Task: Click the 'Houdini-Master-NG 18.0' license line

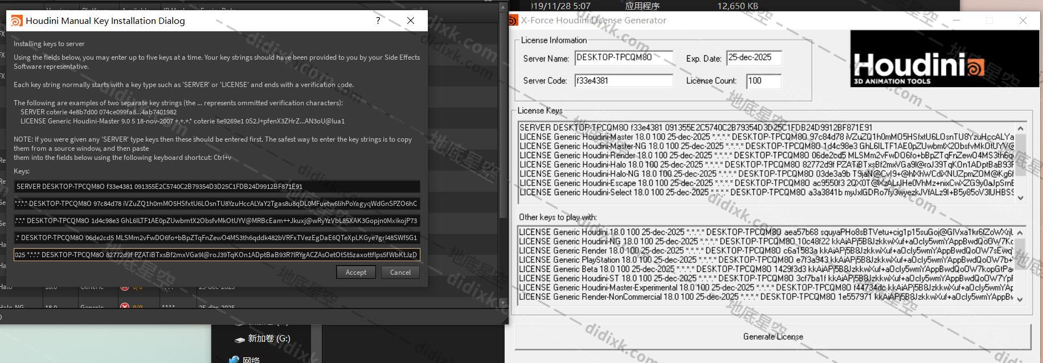Action: [766, 146]
